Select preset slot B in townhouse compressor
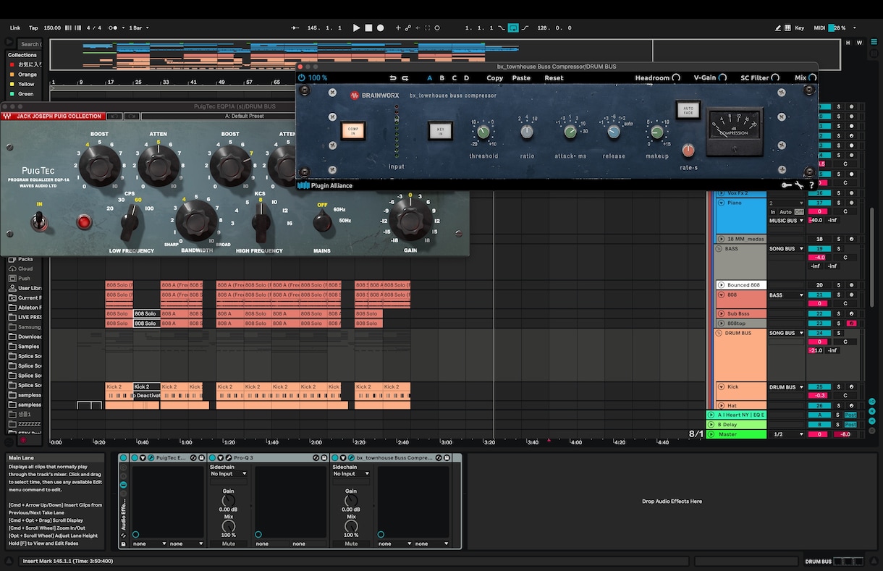Screen dimensions: 883x571 coord(442,78)
